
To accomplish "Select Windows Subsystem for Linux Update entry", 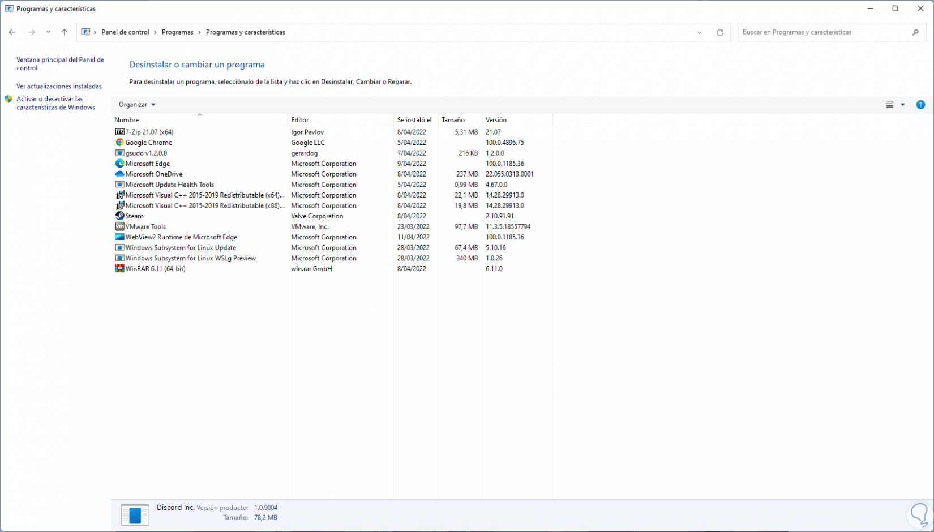I will pos(181,248).
